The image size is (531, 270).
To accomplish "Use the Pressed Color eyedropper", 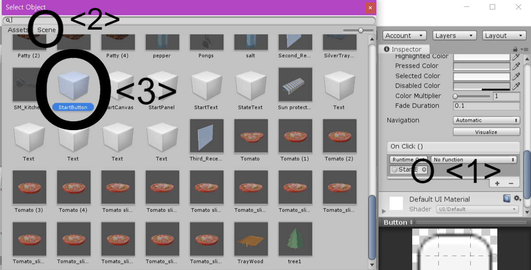I will tap(516, 66).
